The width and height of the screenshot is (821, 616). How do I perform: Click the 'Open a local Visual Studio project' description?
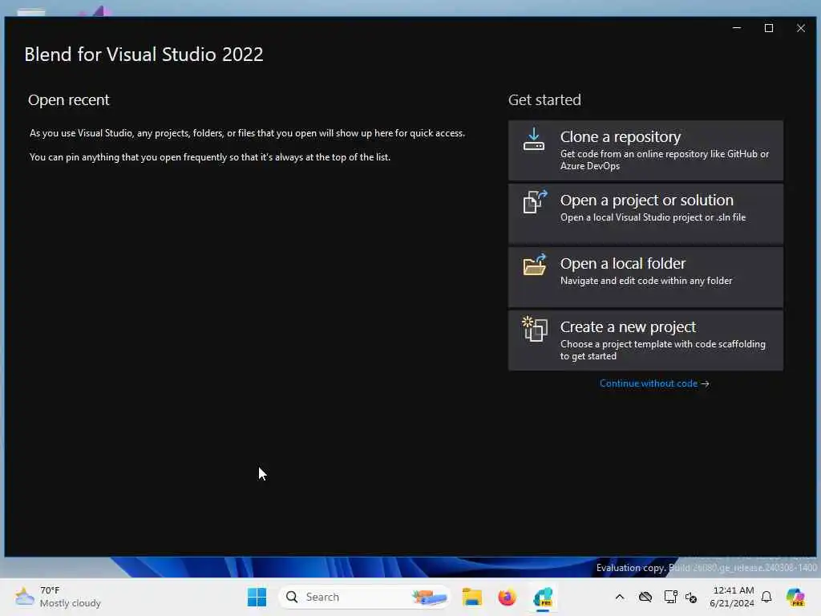coord(653,217)
